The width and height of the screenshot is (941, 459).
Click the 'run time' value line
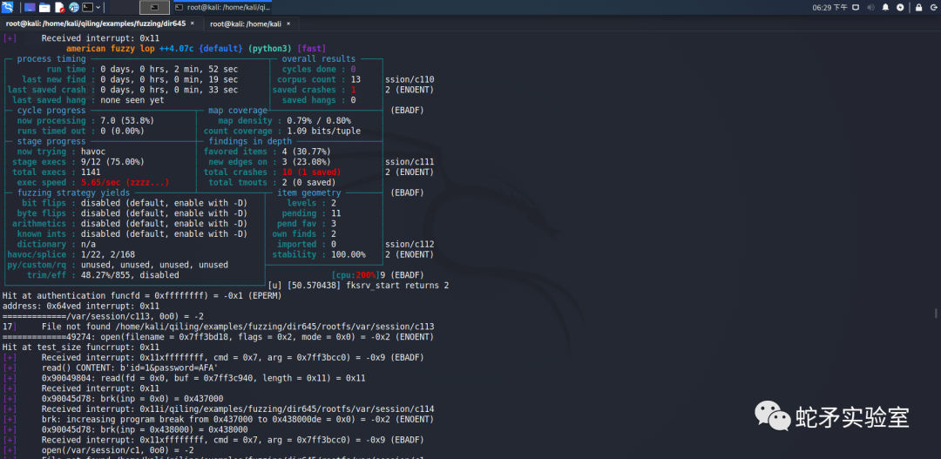click(142, 69)
